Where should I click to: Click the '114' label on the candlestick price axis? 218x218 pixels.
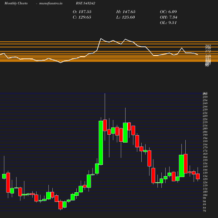(205, 189)
